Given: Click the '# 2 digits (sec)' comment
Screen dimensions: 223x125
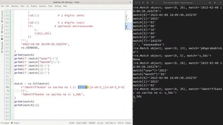Looking at the screenshot, I should click(71, 23).
